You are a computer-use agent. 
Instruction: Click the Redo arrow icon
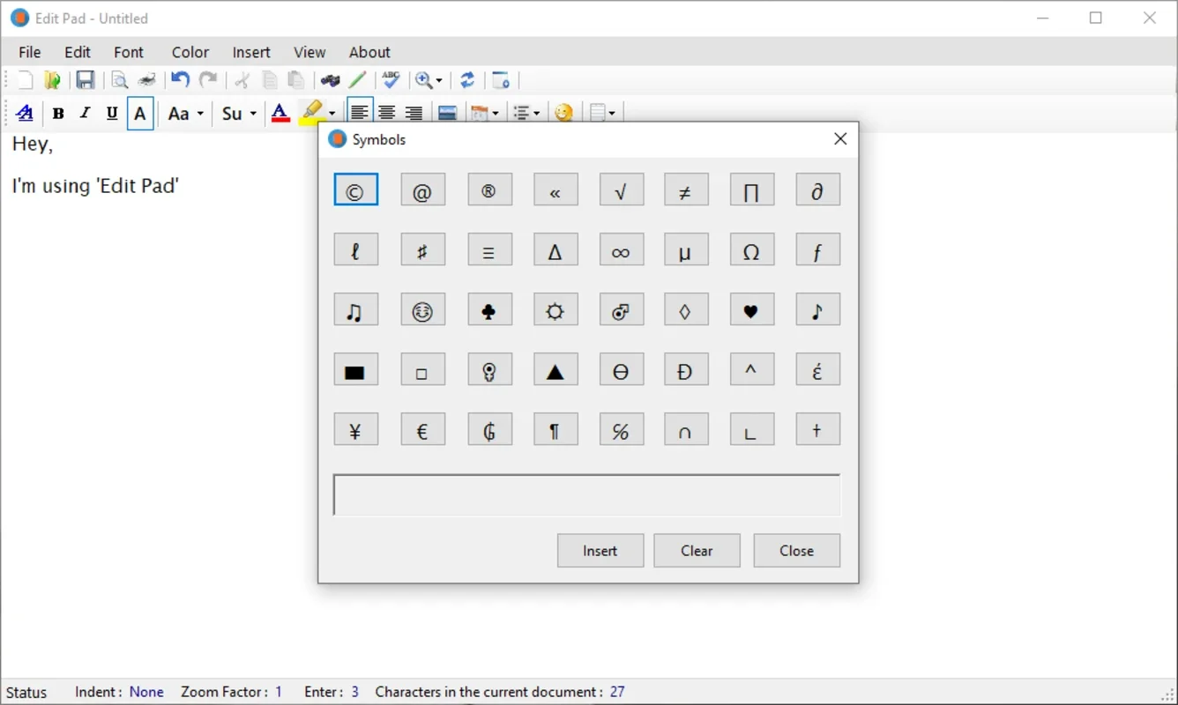tap(208, 80)
